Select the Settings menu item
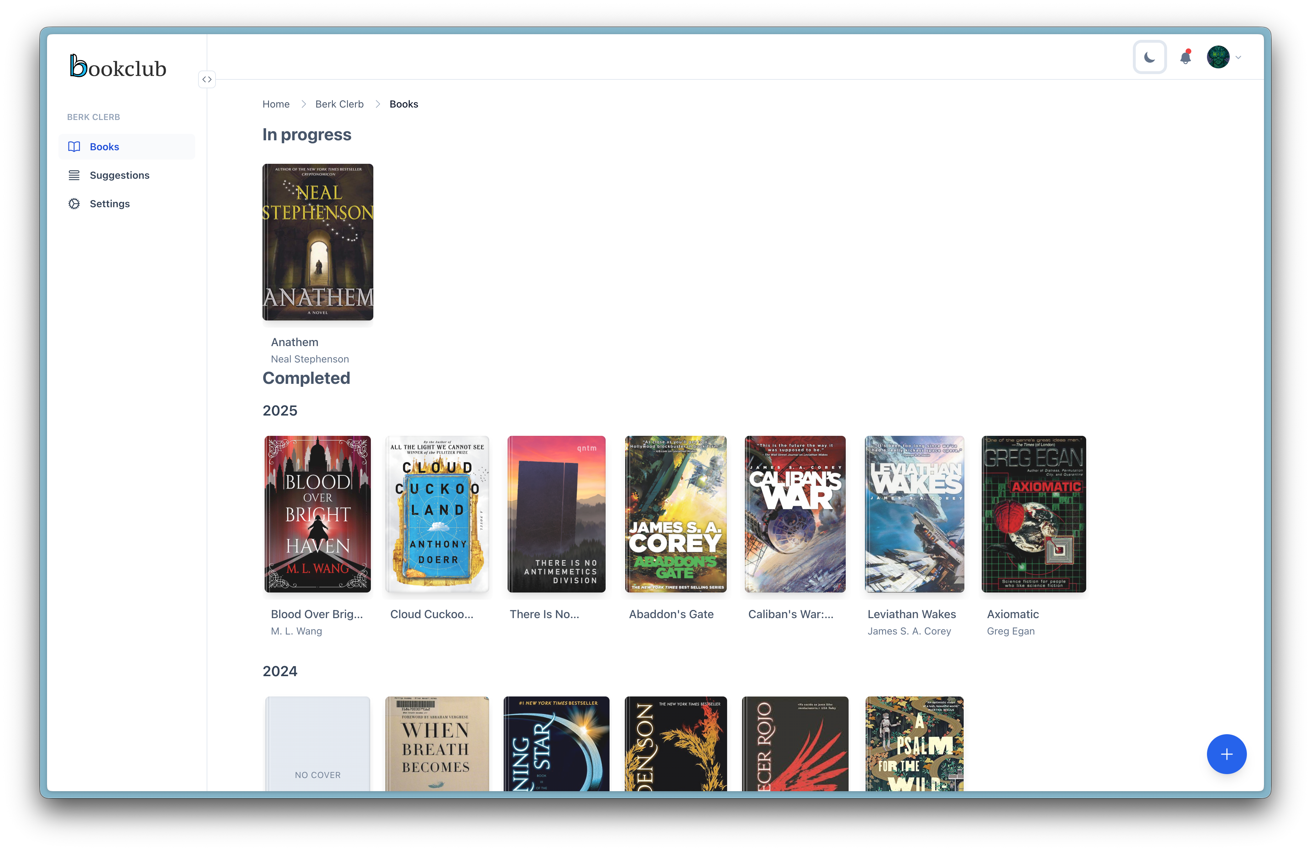1311x851 pixels. 110,204
